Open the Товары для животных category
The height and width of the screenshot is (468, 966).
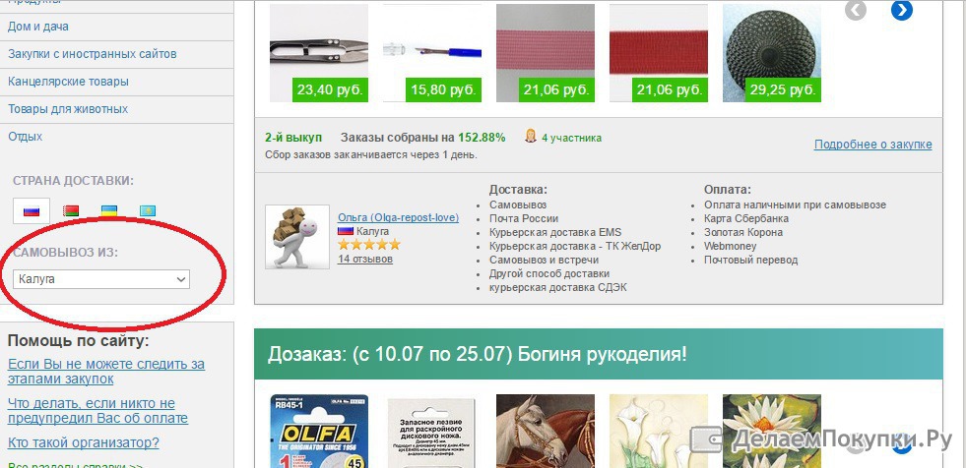pos(68,109)
